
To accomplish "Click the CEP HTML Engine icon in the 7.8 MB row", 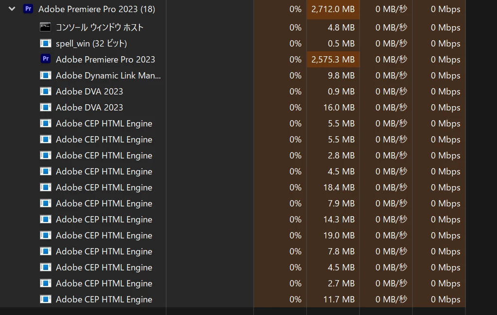I will coord(45,251).
